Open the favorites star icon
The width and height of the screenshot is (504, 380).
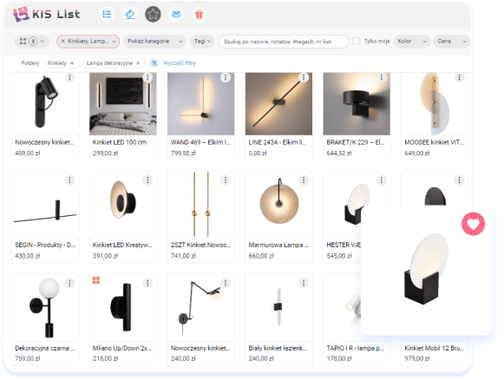(153, 15)
